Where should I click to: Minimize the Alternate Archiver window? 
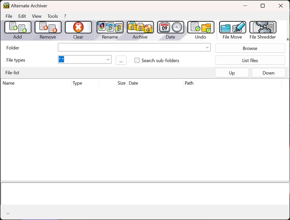point(245,6)
